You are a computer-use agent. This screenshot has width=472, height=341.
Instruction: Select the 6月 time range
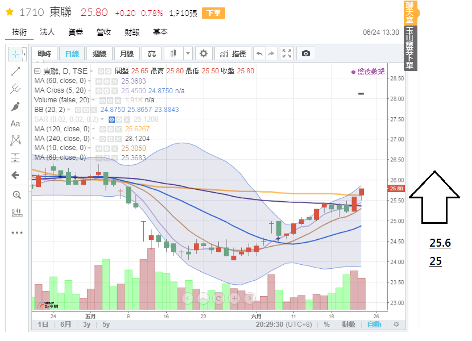click(x=66, y=325)
